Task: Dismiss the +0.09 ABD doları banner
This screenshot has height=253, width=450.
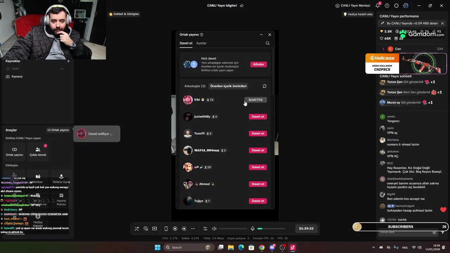Action: point(442,23)
